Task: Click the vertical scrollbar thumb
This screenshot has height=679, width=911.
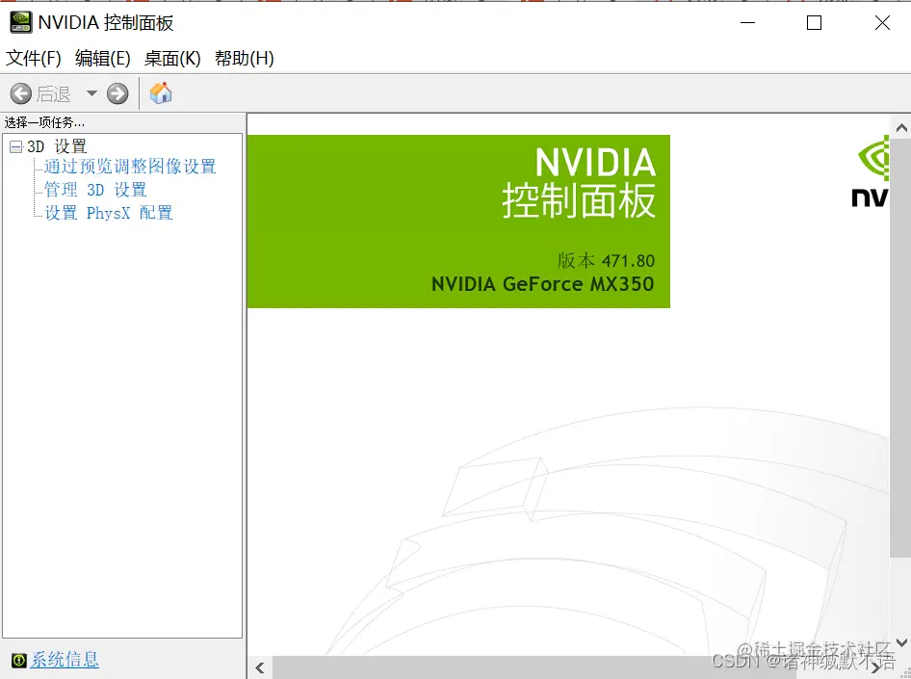Action: [x=900, y=349]
